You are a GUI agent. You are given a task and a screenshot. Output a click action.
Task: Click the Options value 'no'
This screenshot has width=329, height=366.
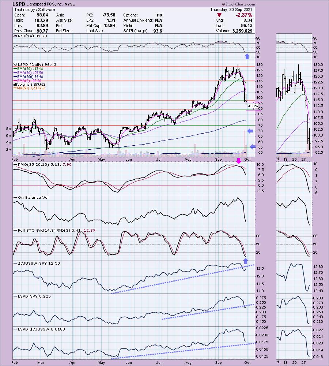click(x=159, y=15)
